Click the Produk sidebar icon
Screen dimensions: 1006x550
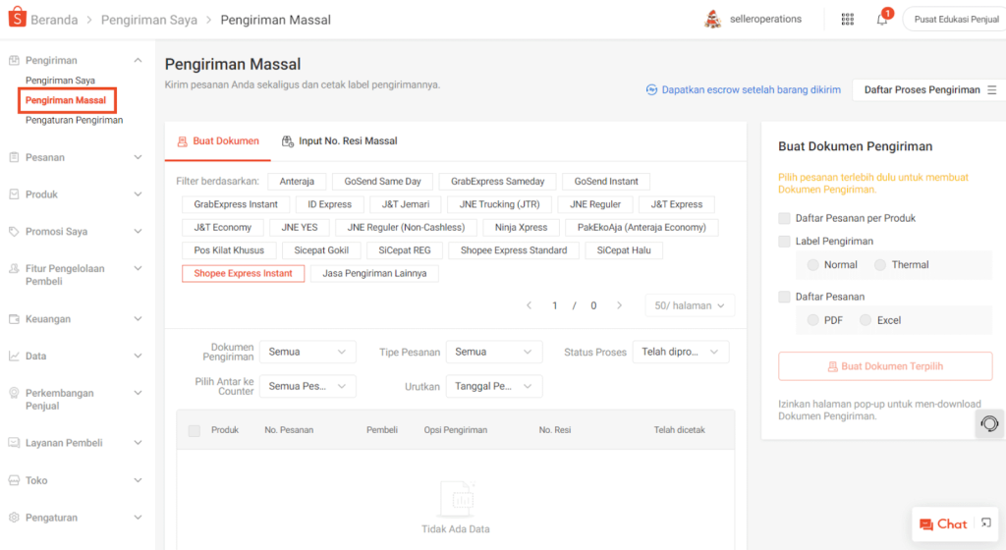14,194
